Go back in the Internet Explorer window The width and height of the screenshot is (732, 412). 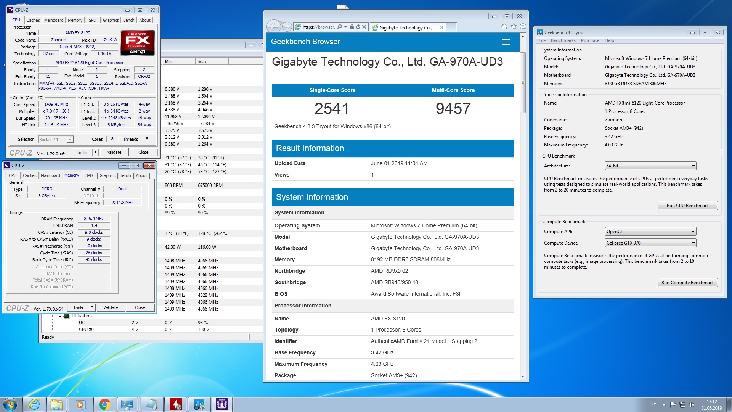coord(273,27)
